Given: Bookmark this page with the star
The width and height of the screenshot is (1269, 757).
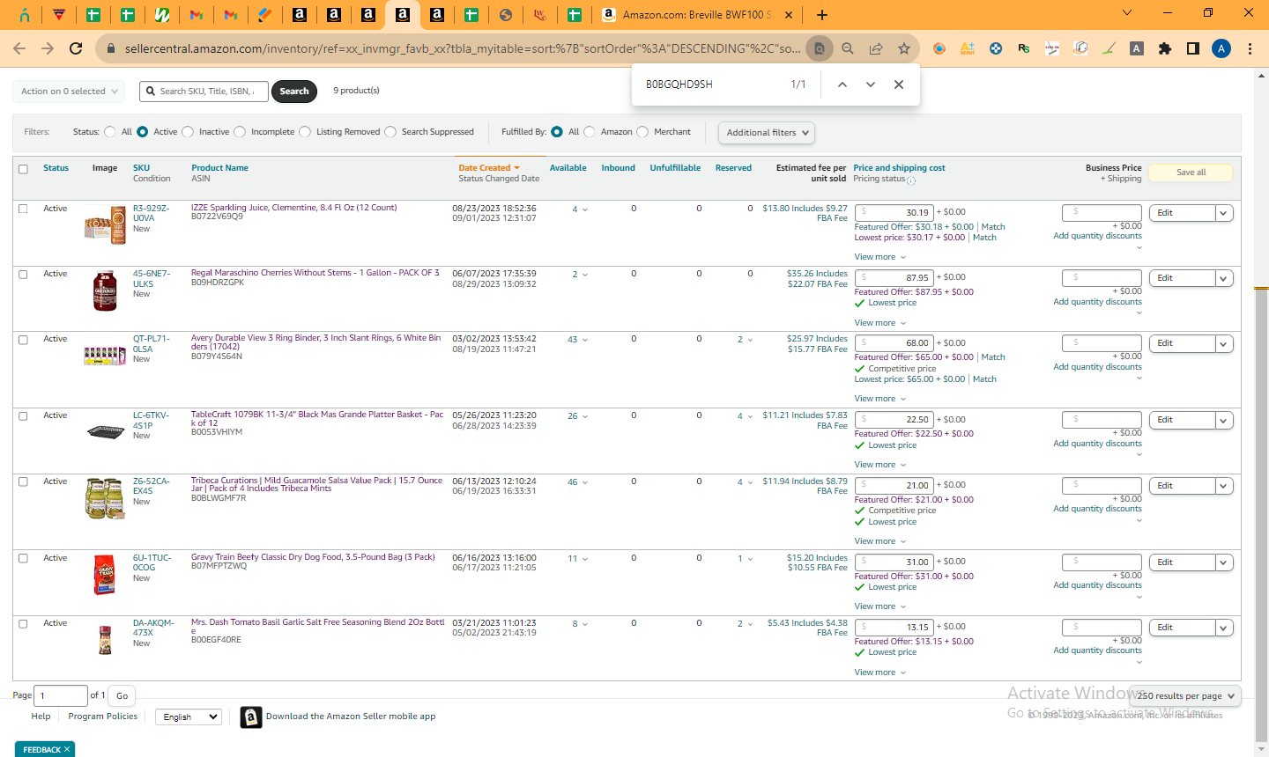Looking at the screenshot, I should click(904, 48).
